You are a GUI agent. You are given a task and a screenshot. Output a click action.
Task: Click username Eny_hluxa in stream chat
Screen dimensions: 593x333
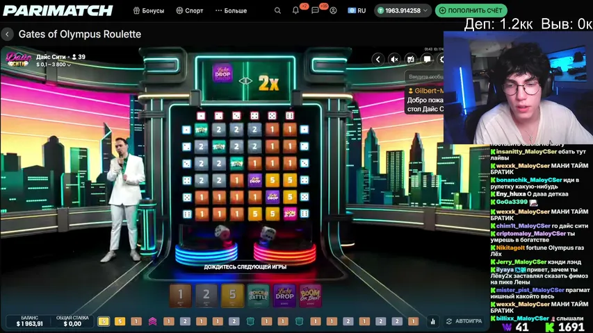(x=511, y=194)
